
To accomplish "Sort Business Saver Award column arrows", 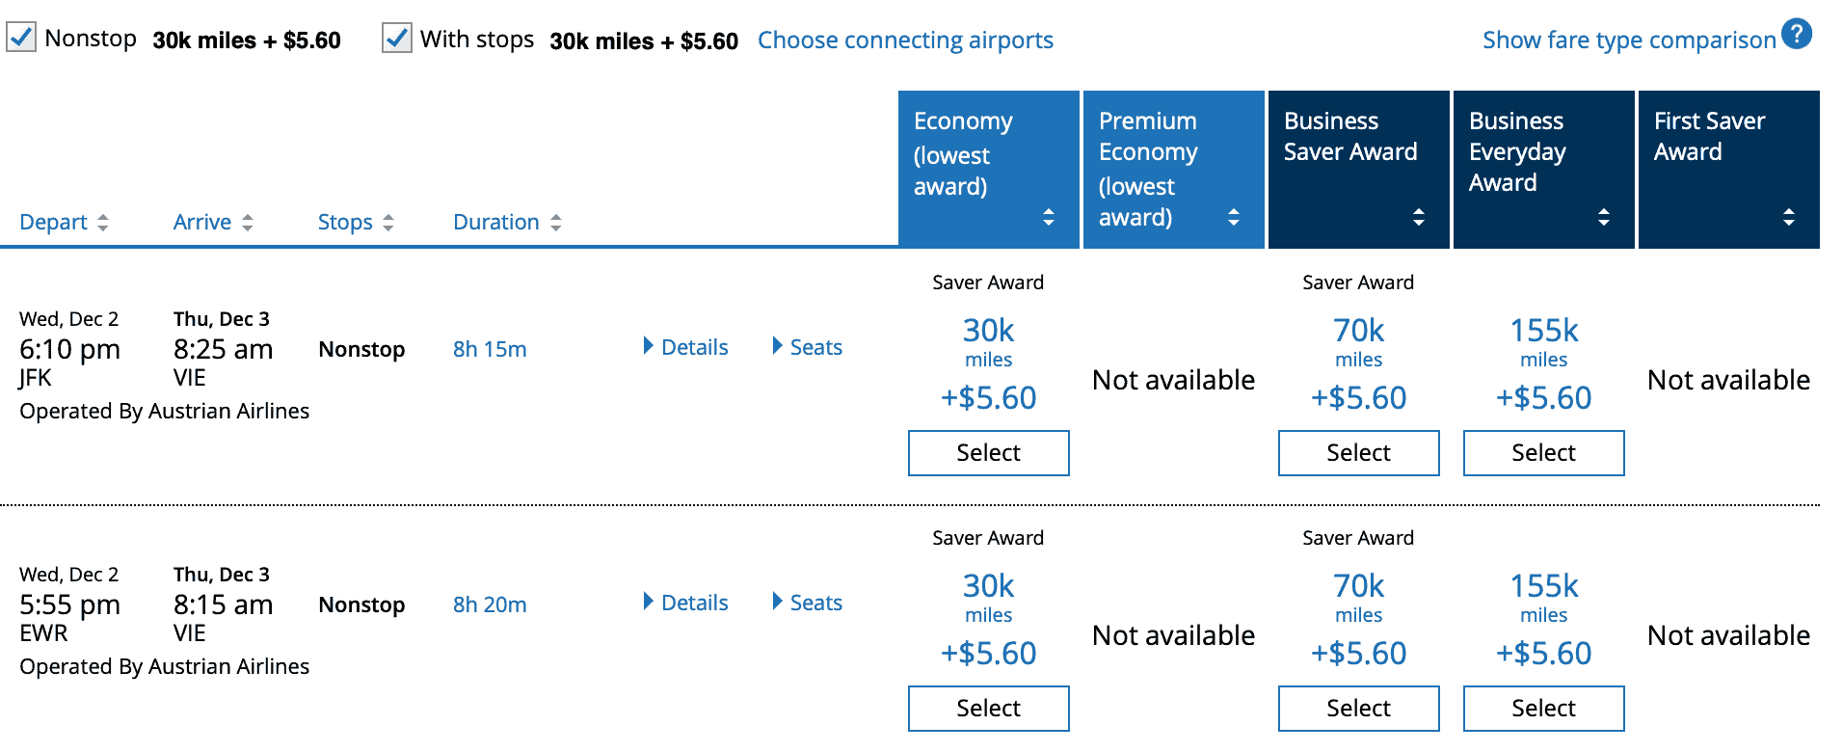I will pos(1418,217).
